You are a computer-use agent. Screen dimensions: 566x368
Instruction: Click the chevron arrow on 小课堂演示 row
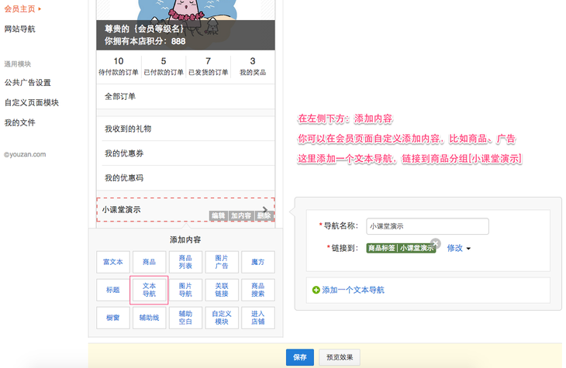[266, 210]
